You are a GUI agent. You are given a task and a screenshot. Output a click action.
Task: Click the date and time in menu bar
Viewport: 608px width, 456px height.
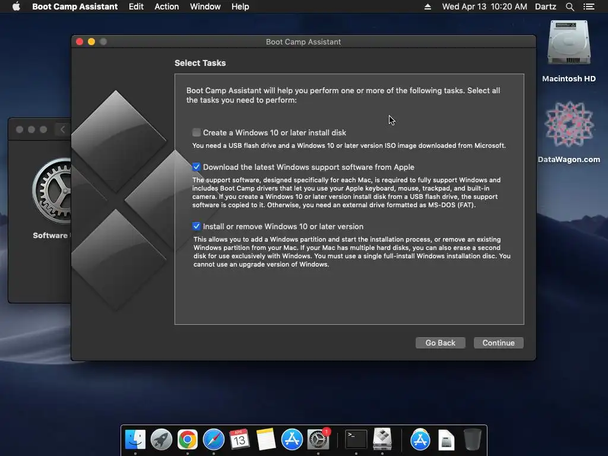[x=484, y=7]
